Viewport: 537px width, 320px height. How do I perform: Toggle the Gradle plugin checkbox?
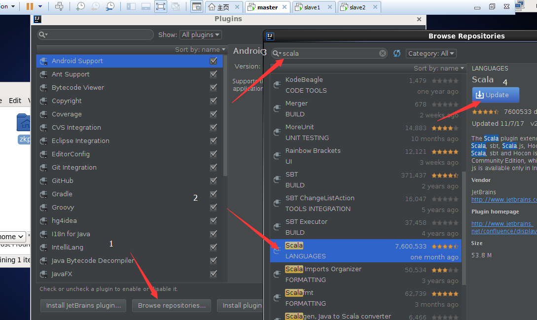(214, 194)
